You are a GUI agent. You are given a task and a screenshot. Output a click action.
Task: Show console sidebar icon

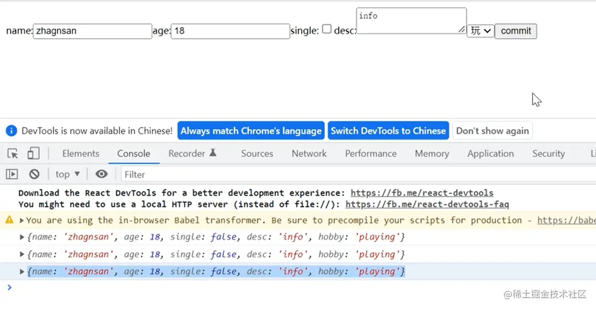pyautogui.click(x=12, y=174)
